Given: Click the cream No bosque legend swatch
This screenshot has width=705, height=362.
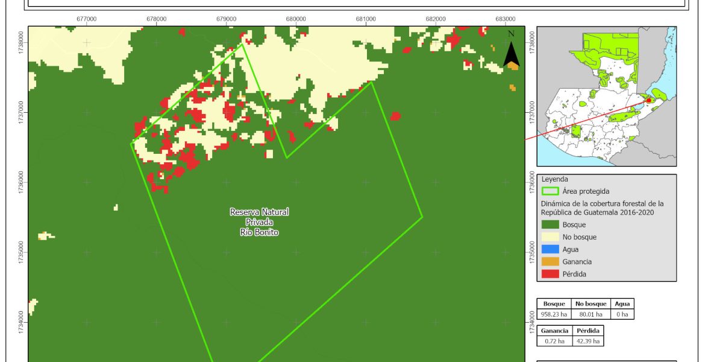Looking at the screenshot, I should pos(550,237).
